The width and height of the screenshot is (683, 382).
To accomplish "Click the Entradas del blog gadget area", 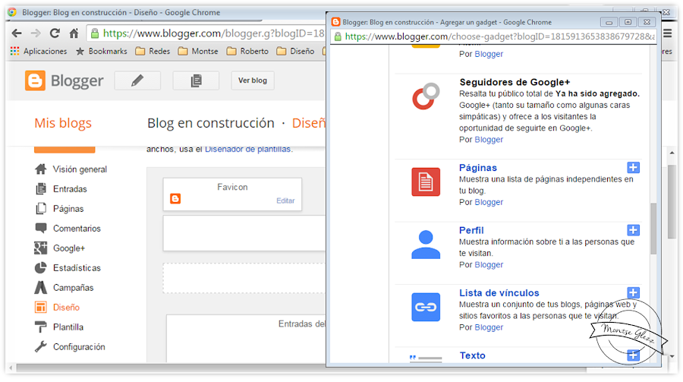I will point(247,338).
